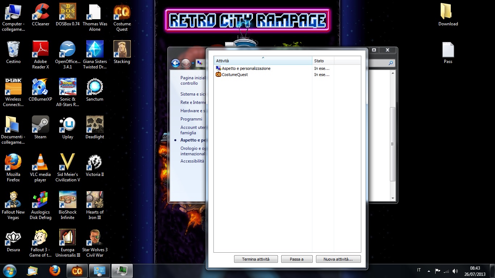
Task: Click 'Termina attività' button
Action: click(256, 259)
